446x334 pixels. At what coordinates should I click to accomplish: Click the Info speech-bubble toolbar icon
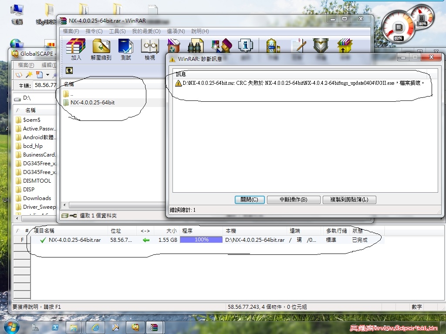coord(246,45)
